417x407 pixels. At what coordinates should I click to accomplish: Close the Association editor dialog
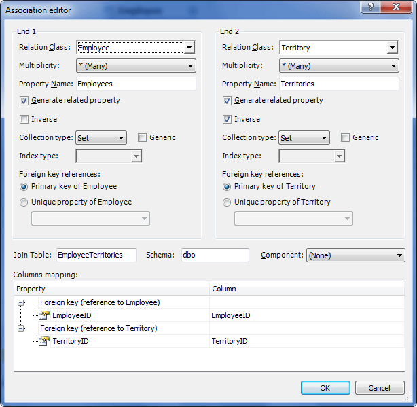point(396,7)
